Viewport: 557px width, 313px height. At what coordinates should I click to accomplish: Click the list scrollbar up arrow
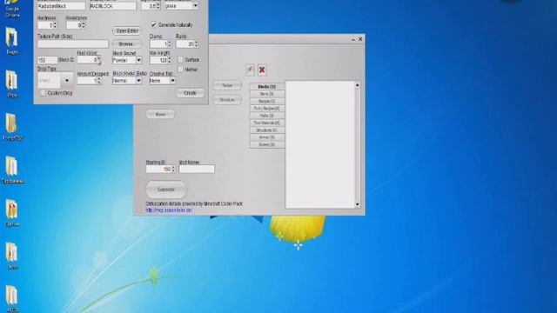coord(358,85)
